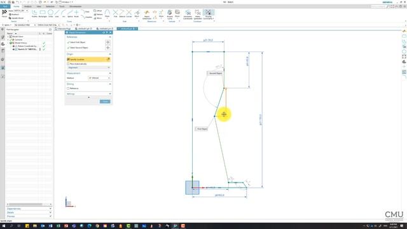Select the Fillet tool
This screenshot has width=407, height=229.
[x=85, y=11]
